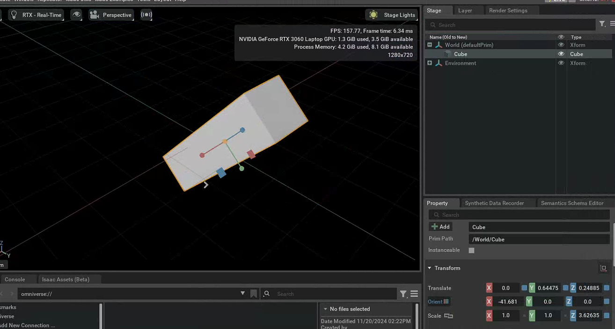Toggle the Scale uniform link icon
615x329 pixels.
[x=448, y=316]
